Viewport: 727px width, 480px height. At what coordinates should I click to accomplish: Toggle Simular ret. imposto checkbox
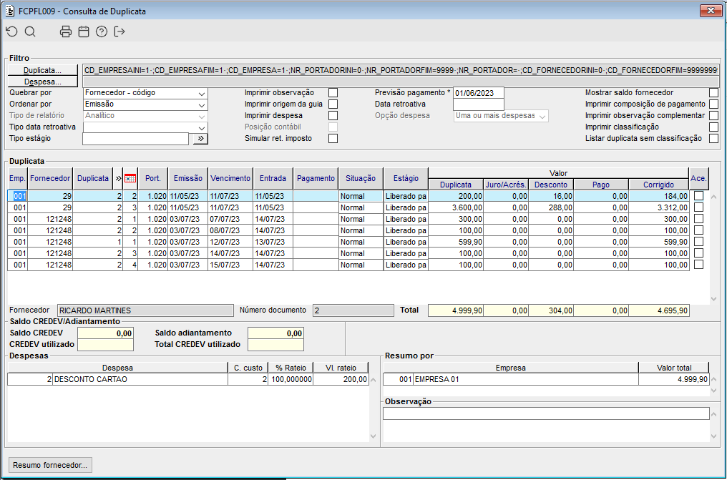[333, 139]
